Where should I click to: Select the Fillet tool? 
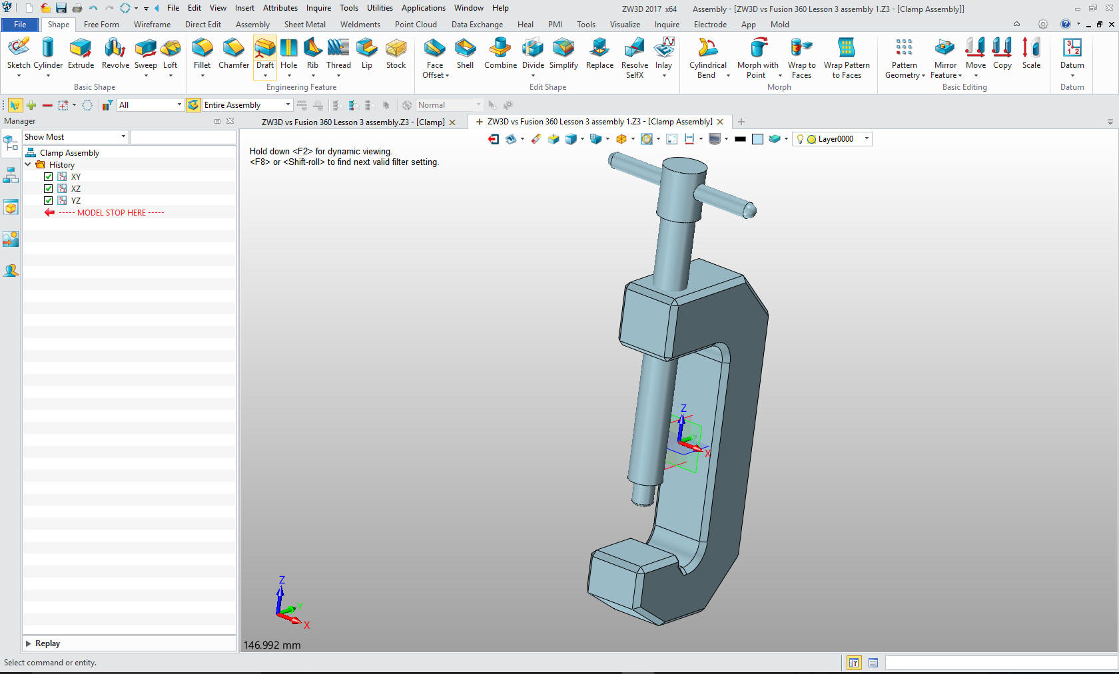pyautogui.click(x=202, y=53)
